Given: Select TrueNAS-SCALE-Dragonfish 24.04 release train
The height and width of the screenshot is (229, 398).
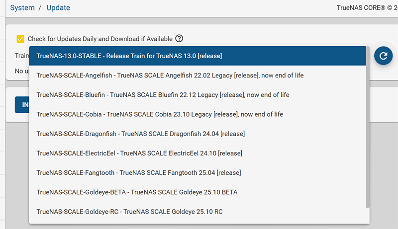Looking at the screenshot, I should 140,134.
